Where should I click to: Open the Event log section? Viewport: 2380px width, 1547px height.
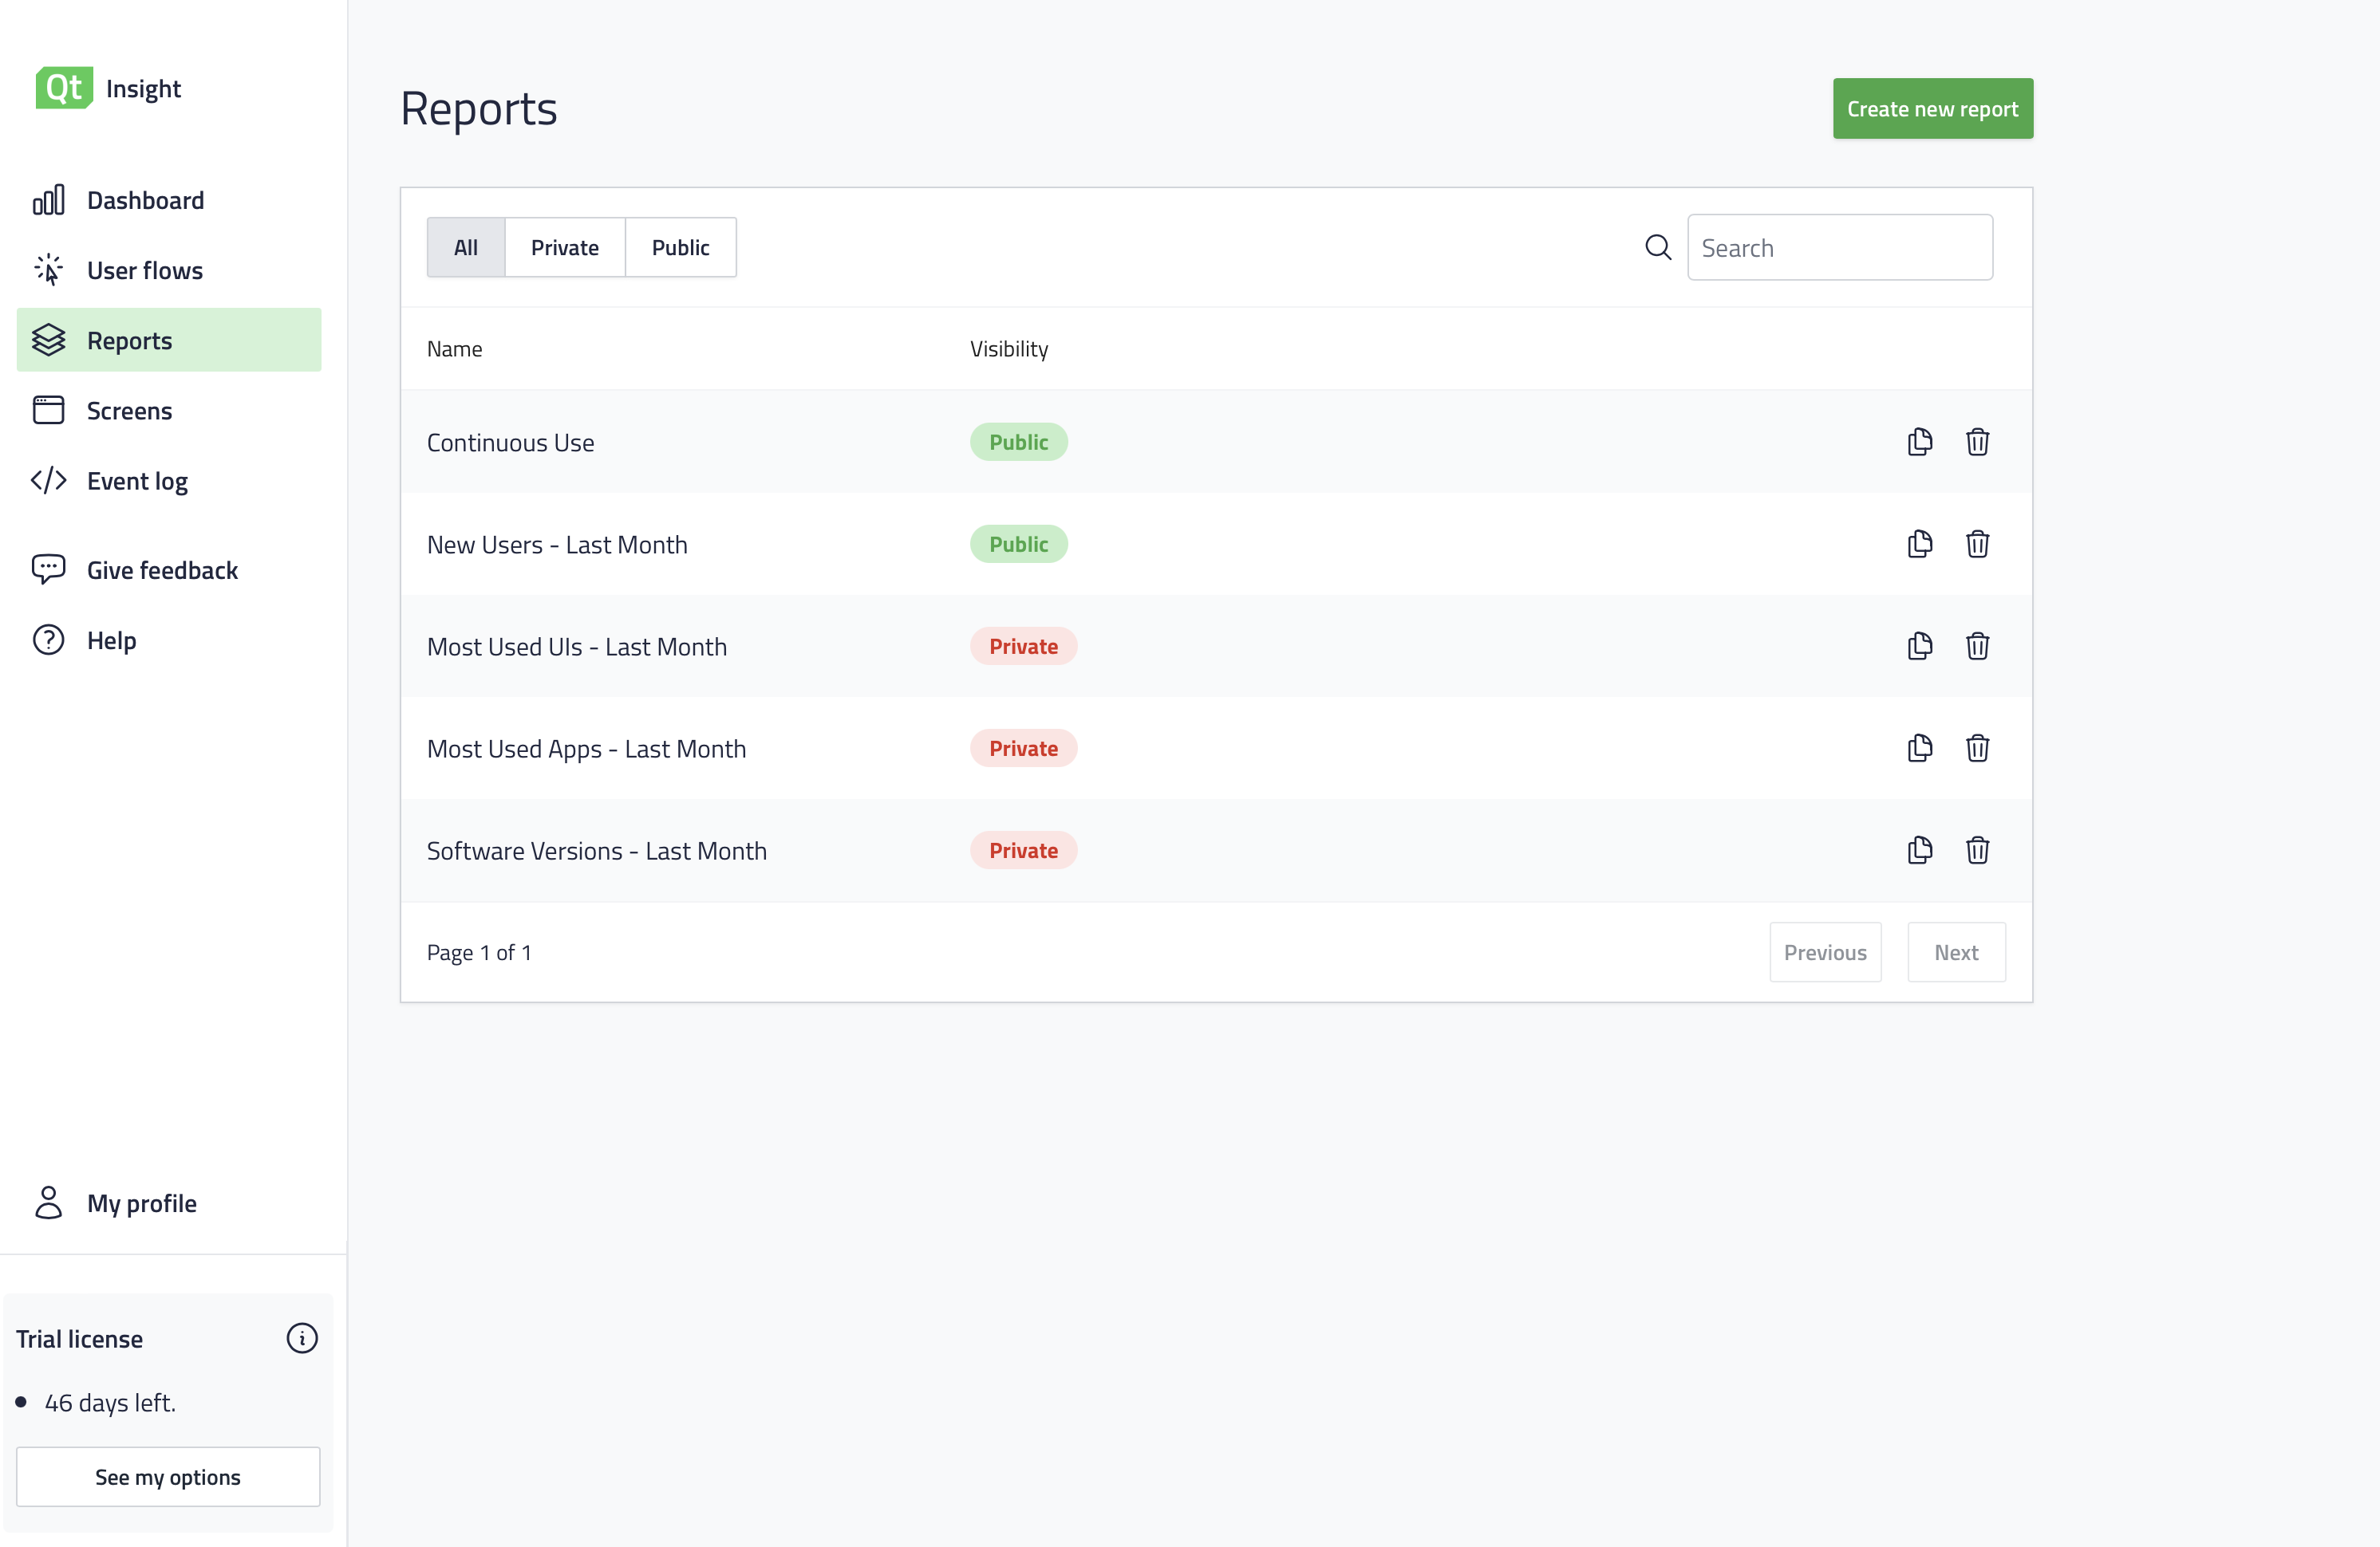(137, 481)
